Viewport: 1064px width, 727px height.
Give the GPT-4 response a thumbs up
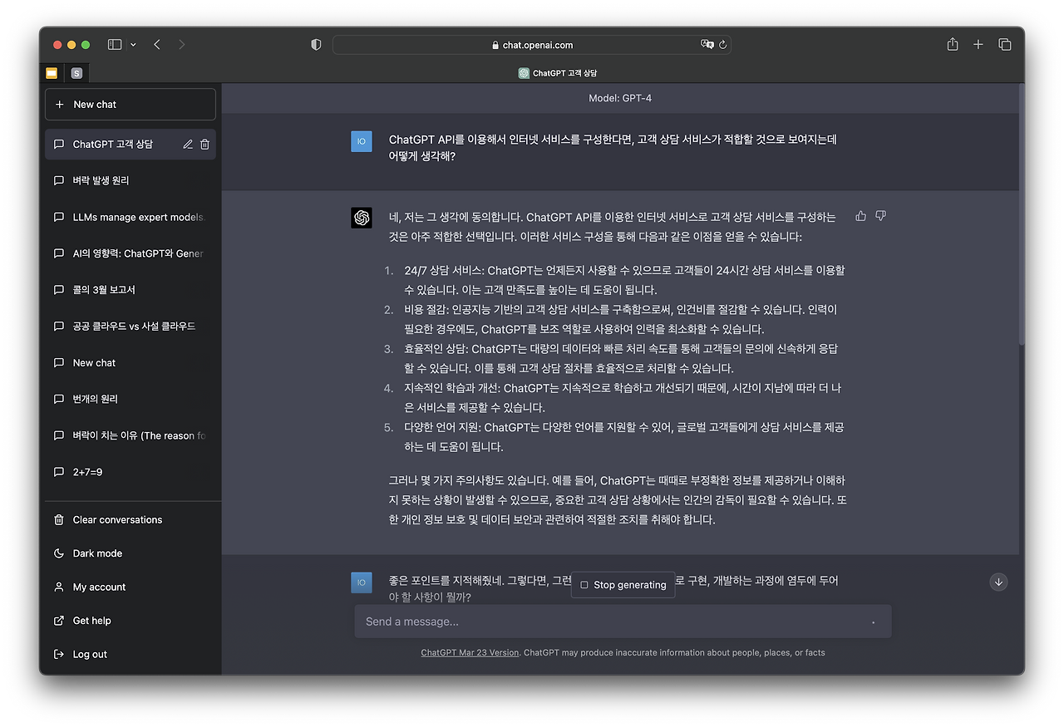click(x=860, y=215)
